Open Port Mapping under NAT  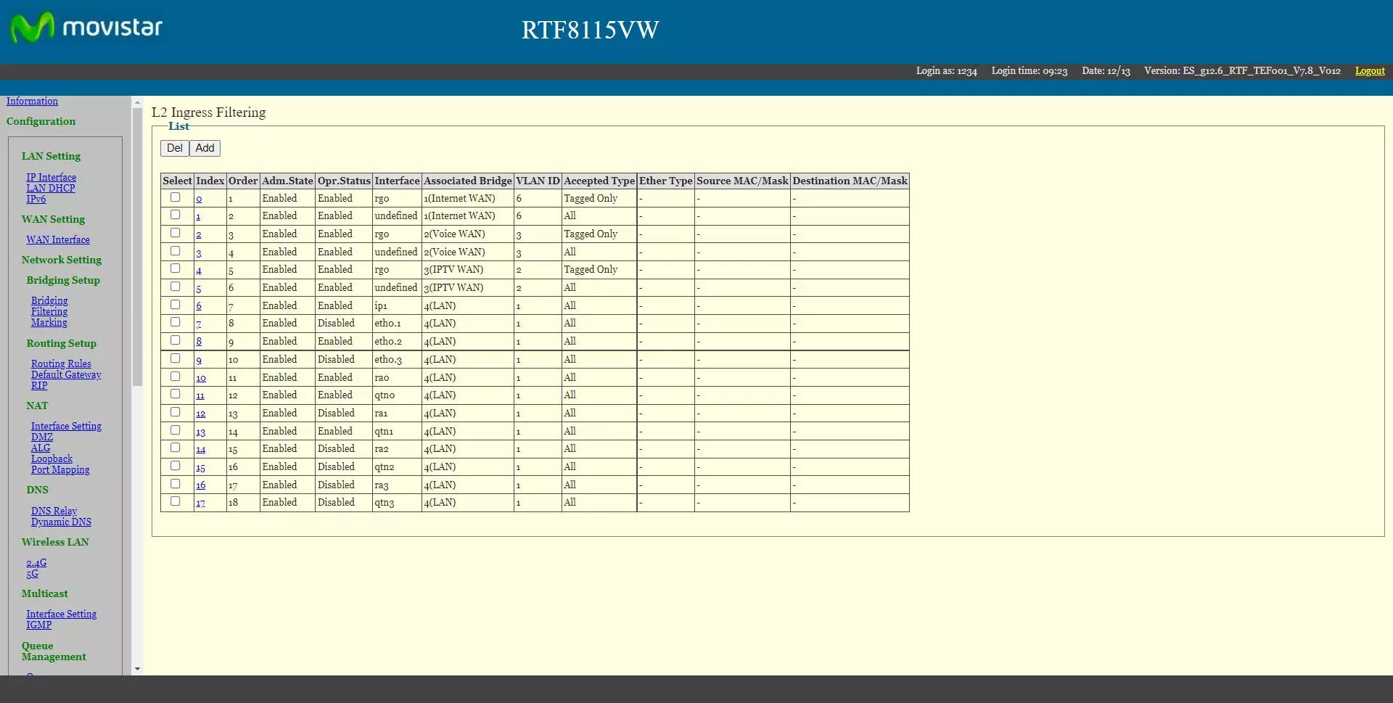[60, 470]
